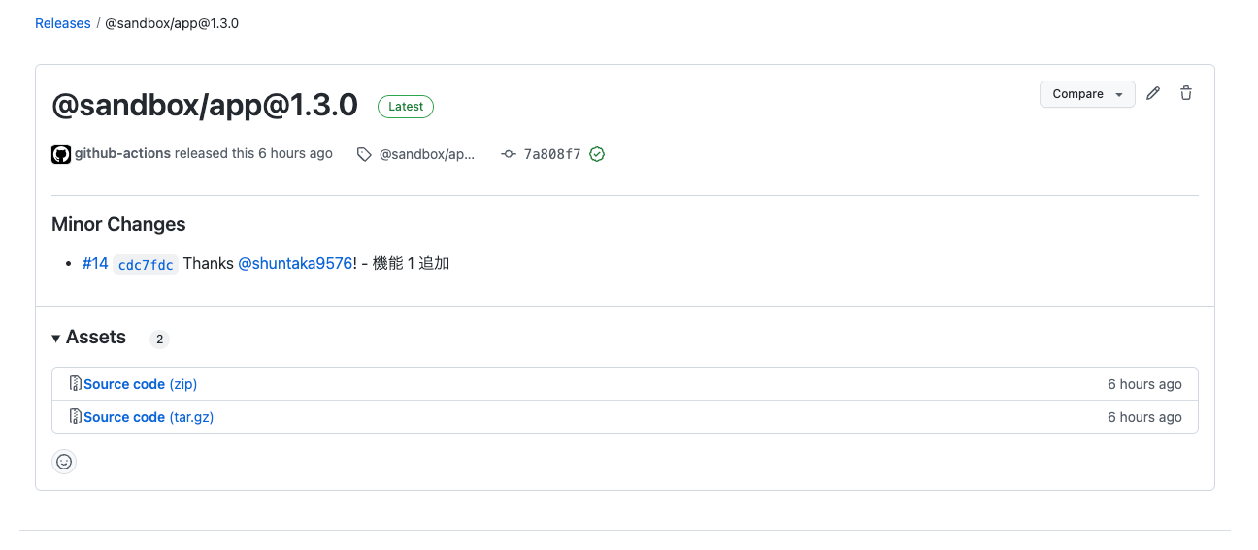
Task: Click '6 hours ago' in the zip row
Action: 1144,384
